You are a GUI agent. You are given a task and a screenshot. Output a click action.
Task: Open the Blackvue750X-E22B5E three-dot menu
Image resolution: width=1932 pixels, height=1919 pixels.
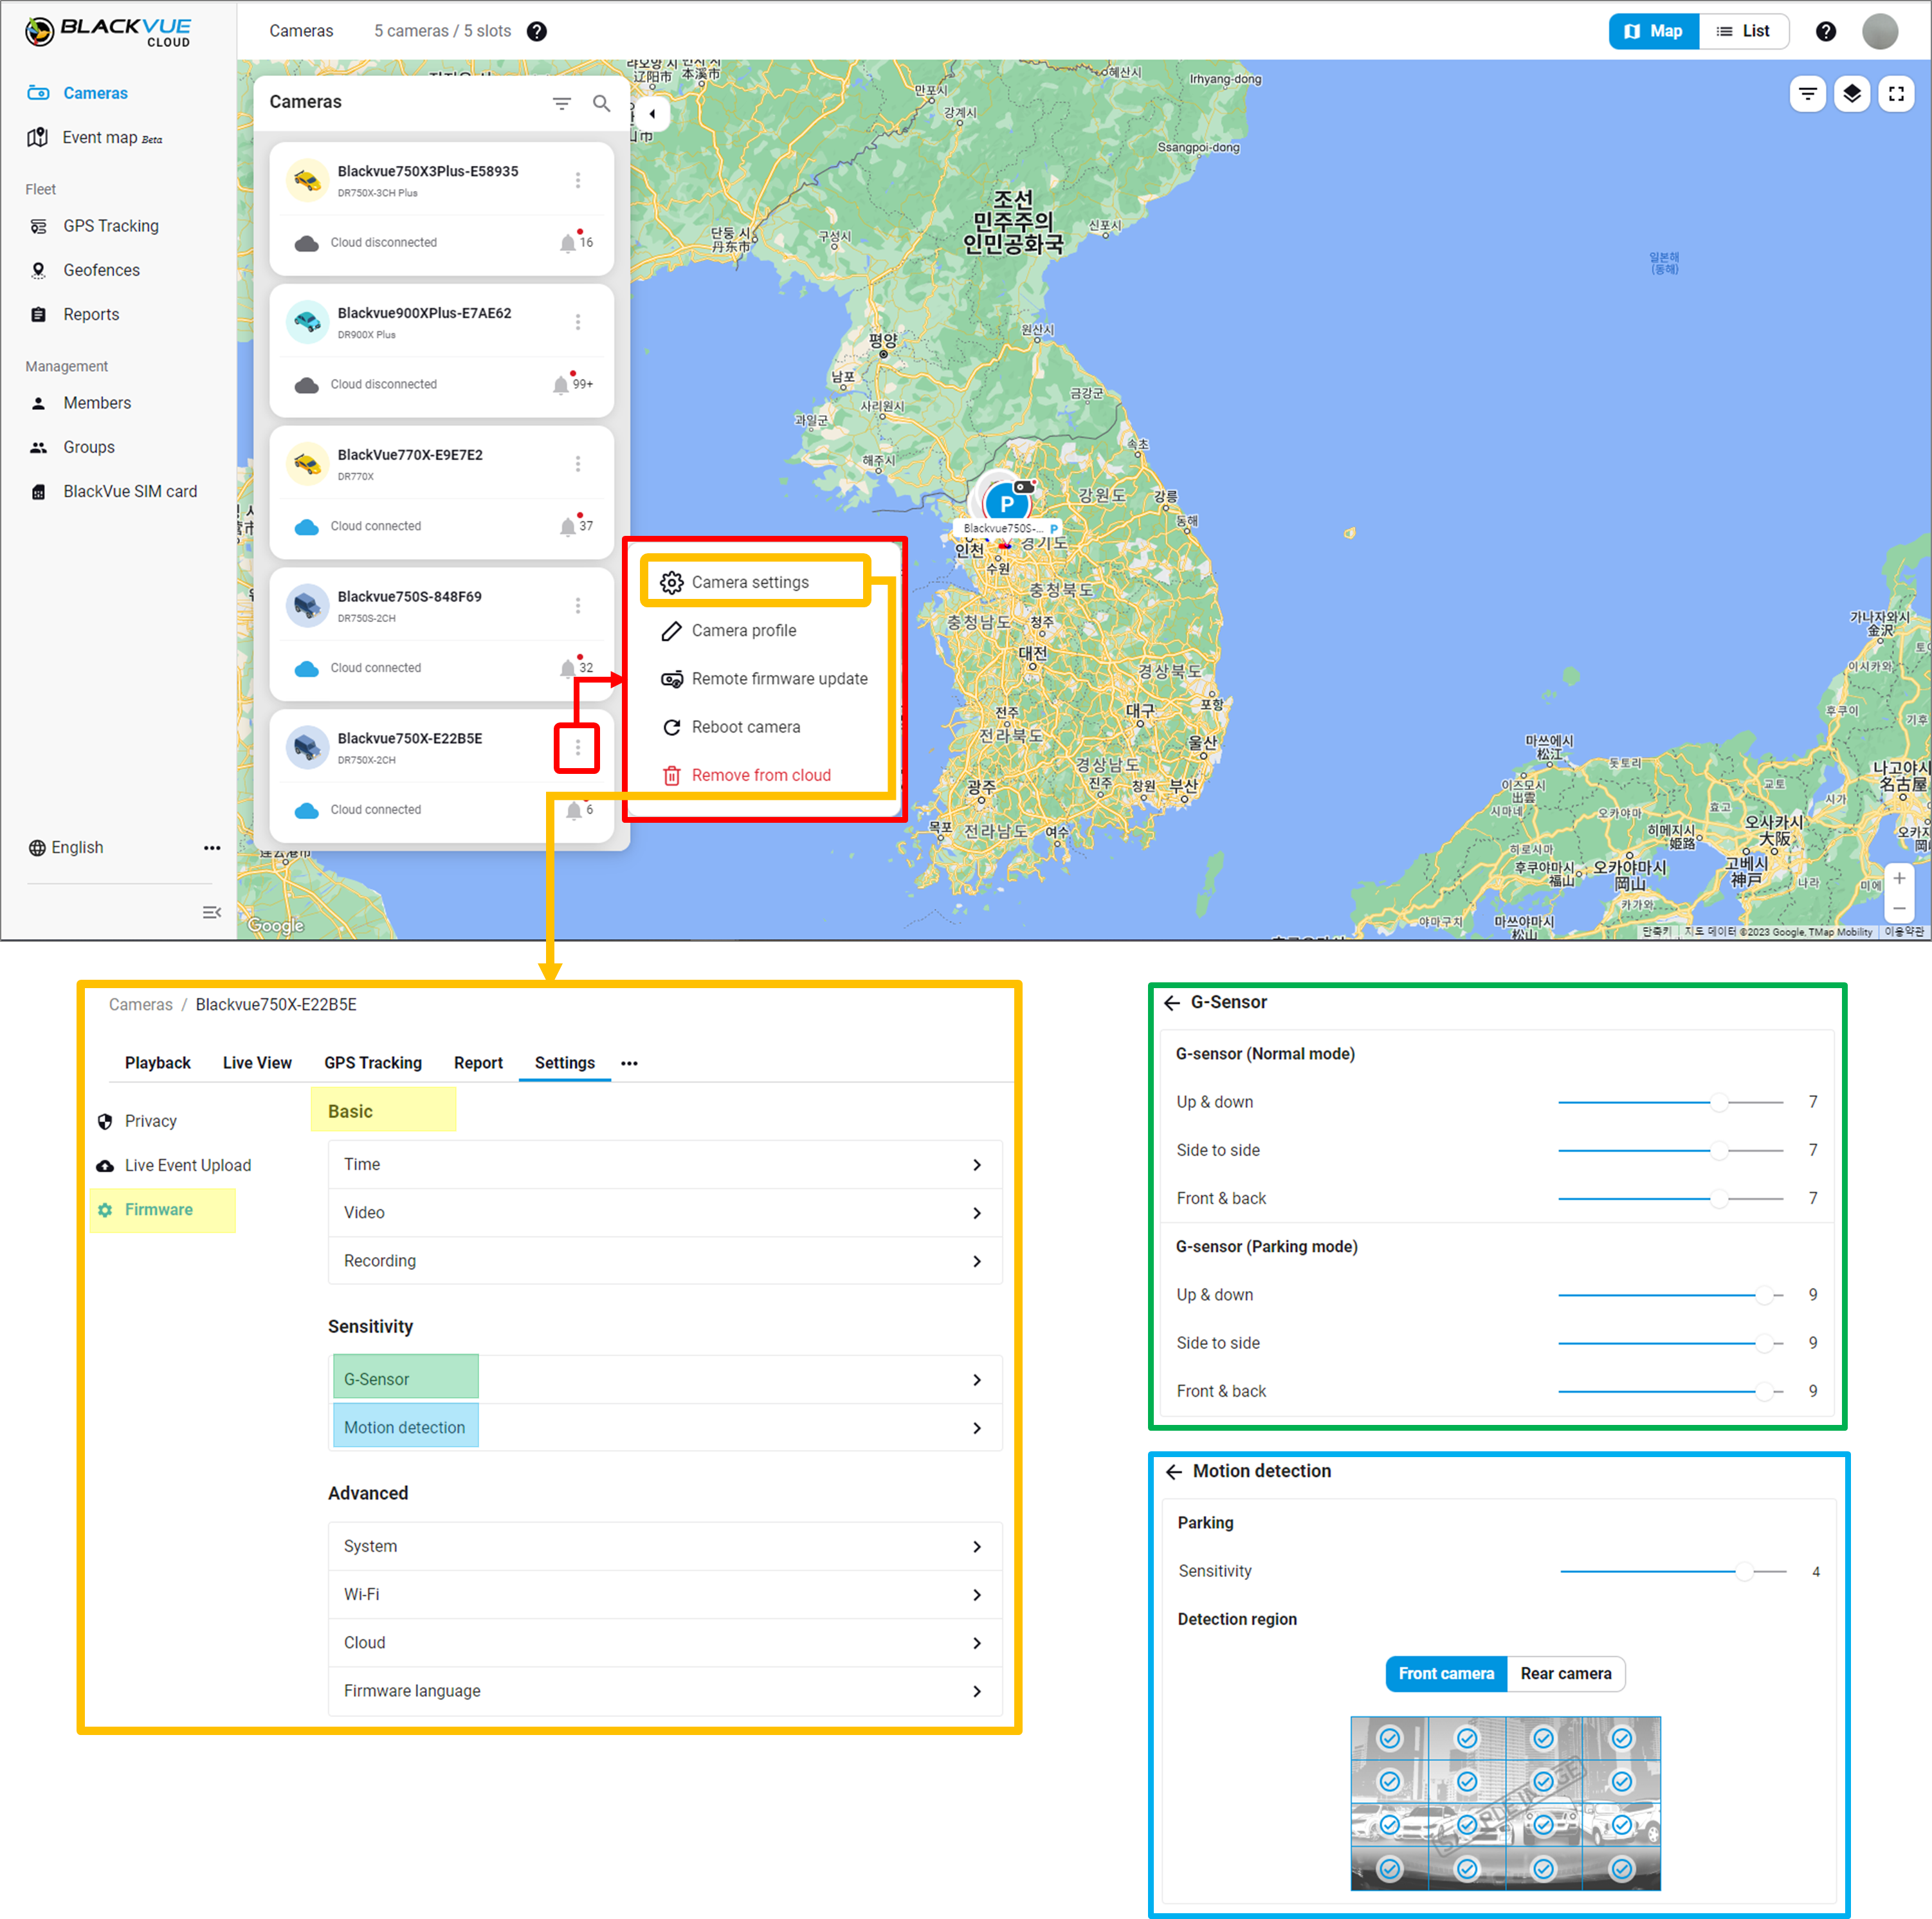[x=577, y=748]
